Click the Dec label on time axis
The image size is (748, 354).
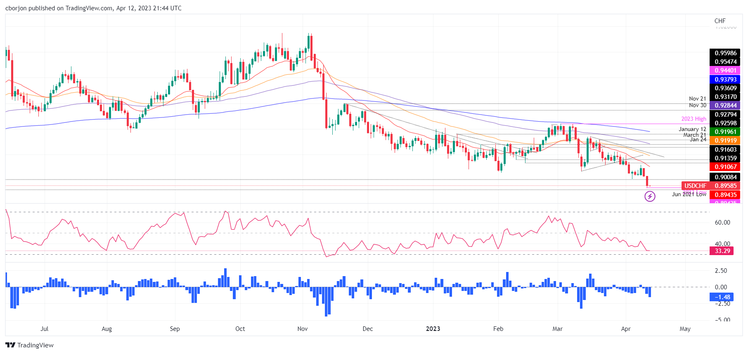point(367,329)
